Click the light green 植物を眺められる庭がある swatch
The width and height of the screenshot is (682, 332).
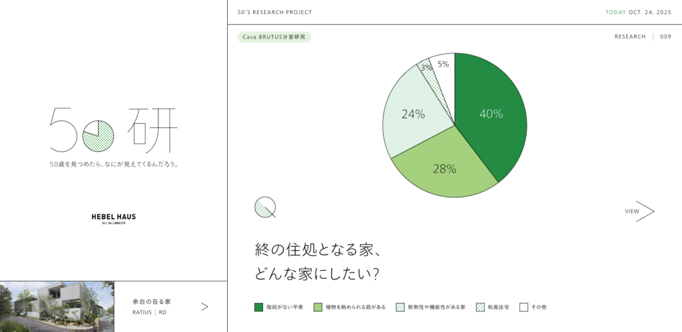(318, 307)
